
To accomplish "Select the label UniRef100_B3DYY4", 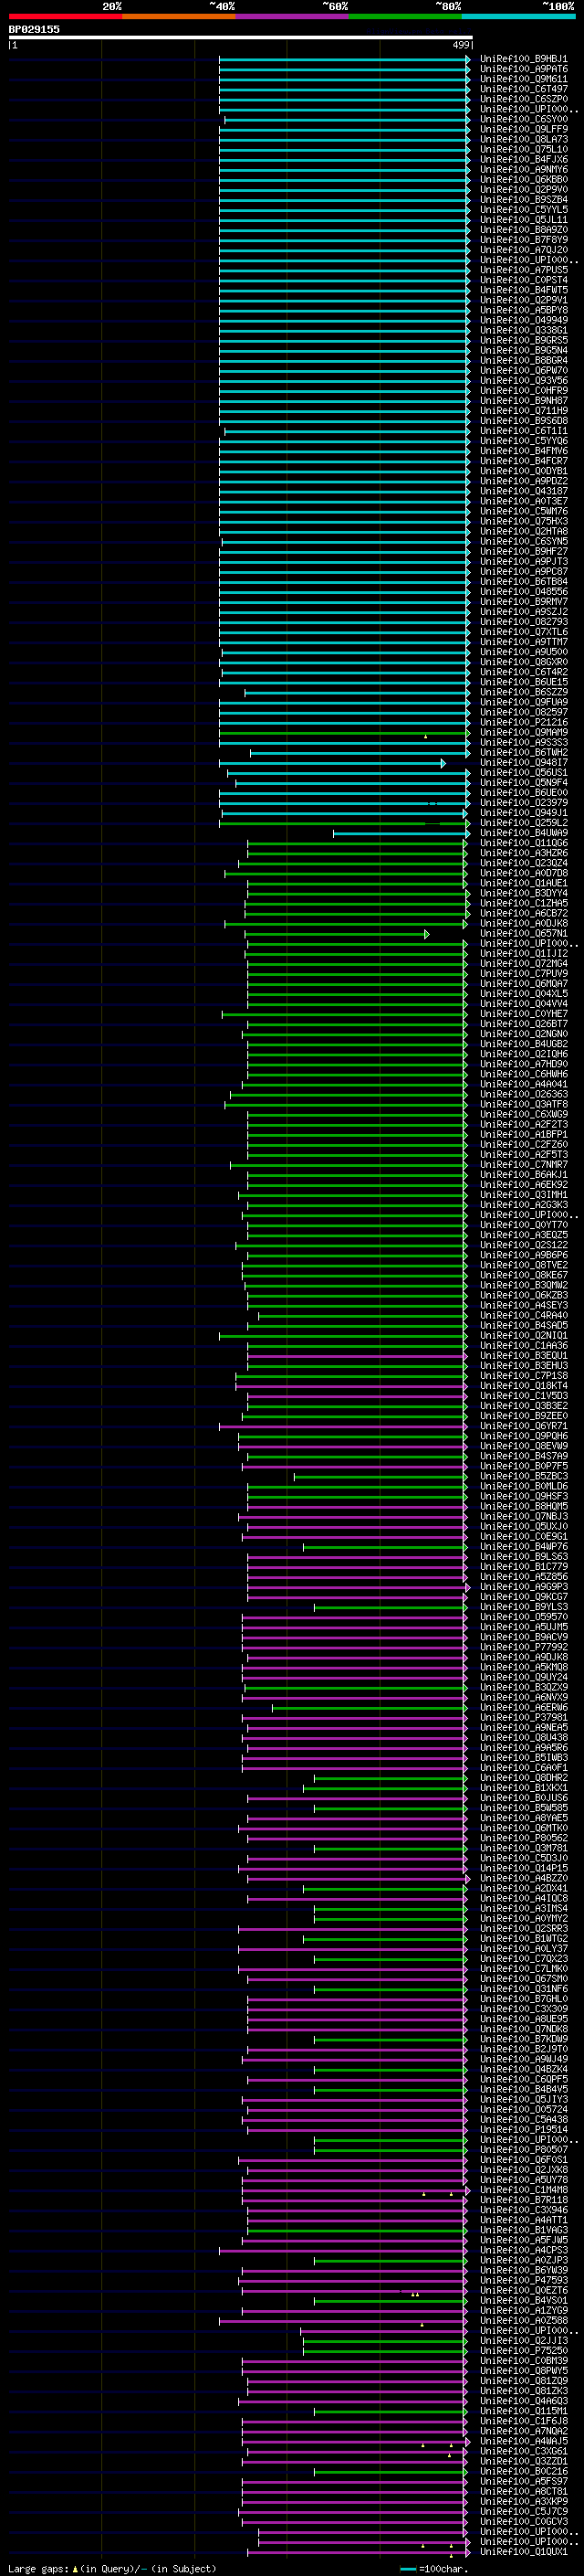I will pyautogui.click(x=523, y=893).
